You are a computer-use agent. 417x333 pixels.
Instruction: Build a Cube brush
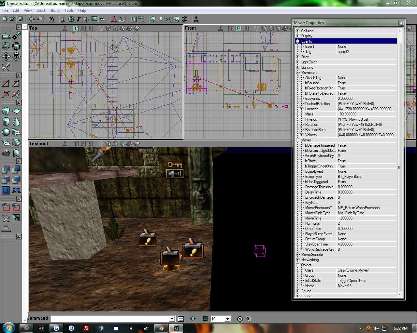pos(6,111)
